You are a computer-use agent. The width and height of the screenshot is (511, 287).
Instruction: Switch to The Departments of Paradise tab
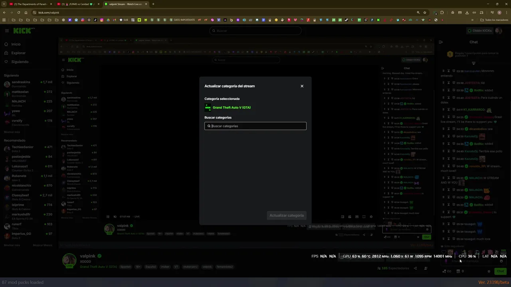coord(31,4)
